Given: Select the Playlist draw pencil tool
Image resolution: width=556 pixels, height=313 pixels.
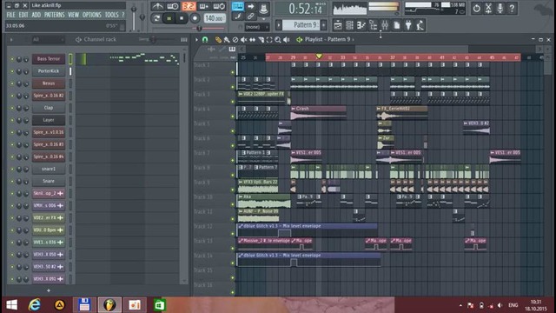Looking at the screenshot, I should coord(218,40).
